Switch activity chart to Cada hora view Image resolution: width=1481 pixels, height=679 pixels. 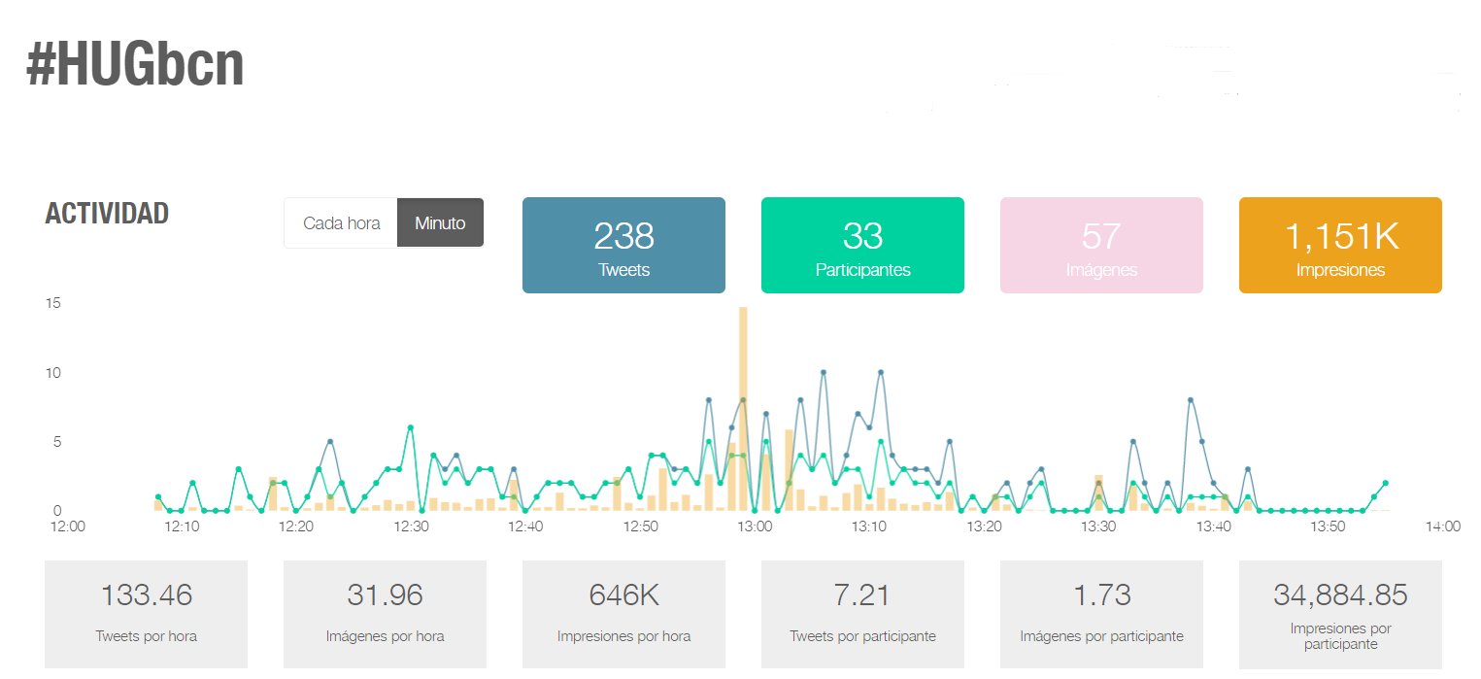[341, 222]
